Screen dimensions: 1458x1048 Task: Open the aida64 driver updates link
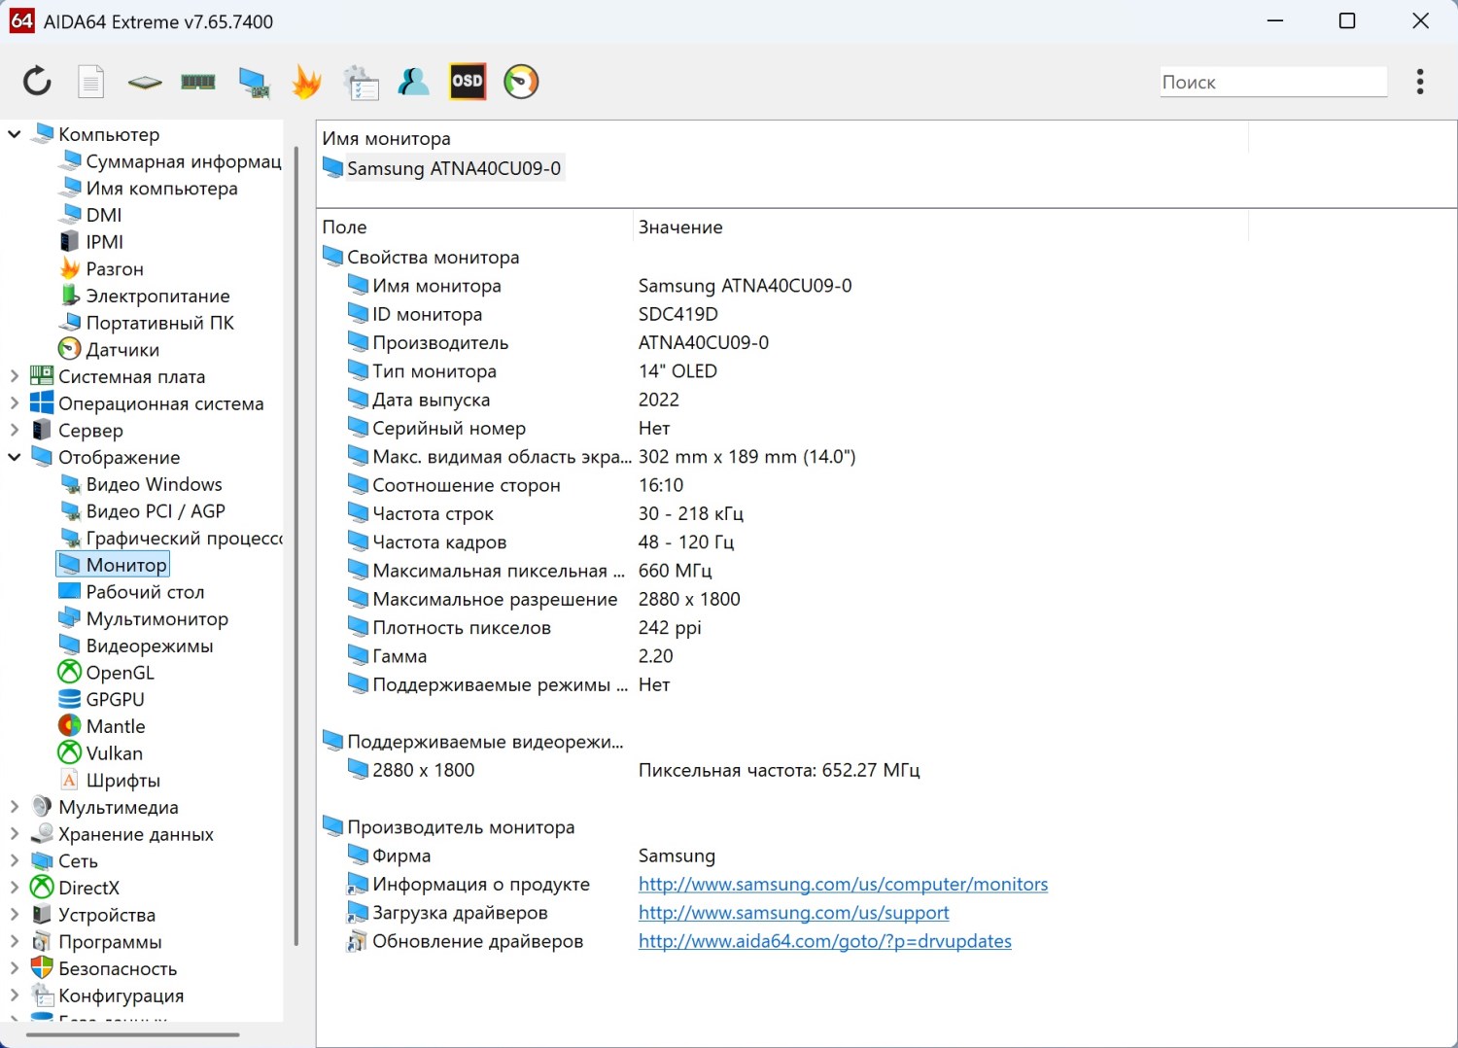point(824,941)
